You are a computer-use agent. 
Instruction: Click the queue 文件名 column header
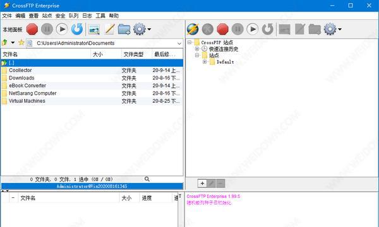pyautogui.click(x=69, y=198)
